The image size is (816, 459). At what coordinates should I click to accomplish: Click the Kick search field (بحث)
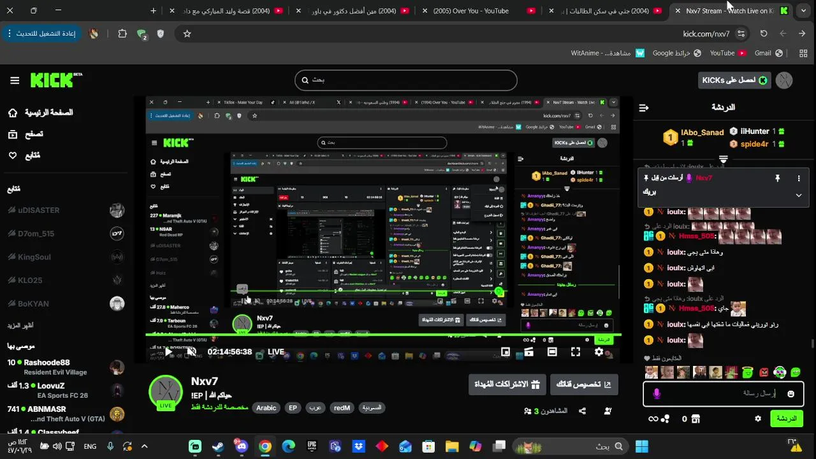tap(405, 80)
